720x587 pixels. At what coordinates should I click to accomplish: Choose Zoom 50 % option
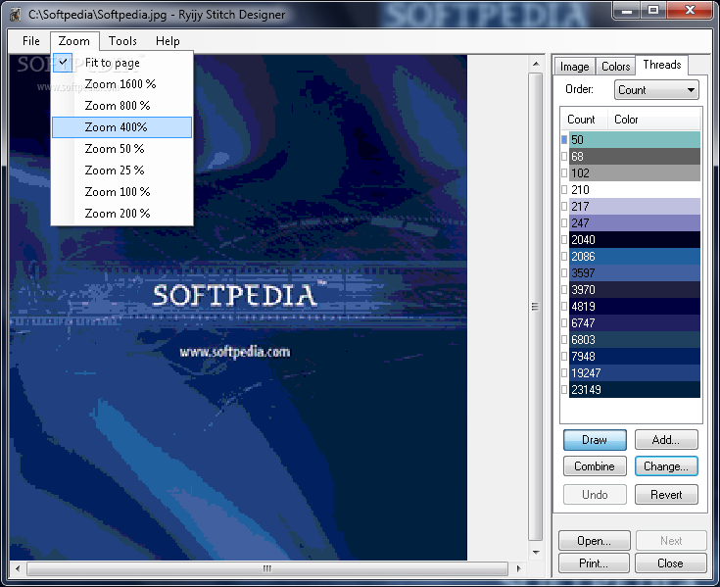point(121,149)
